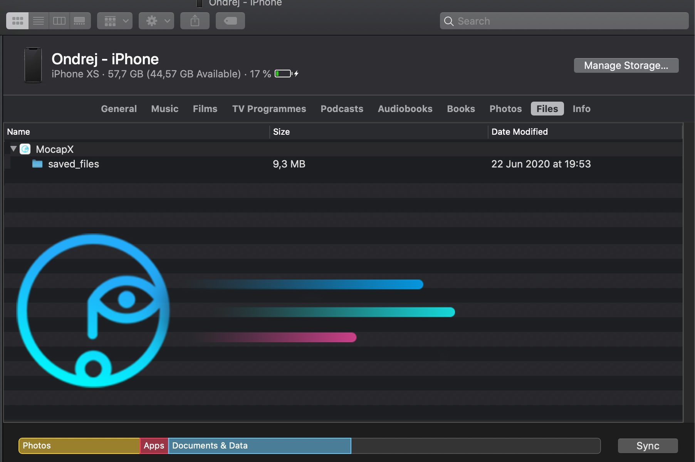Select the saved_files folder name
Viewport: 695px width, 462px height.
tap(74, 164)
